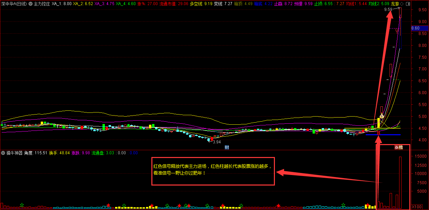Click the 流通市值: 29.06 value

174,4
